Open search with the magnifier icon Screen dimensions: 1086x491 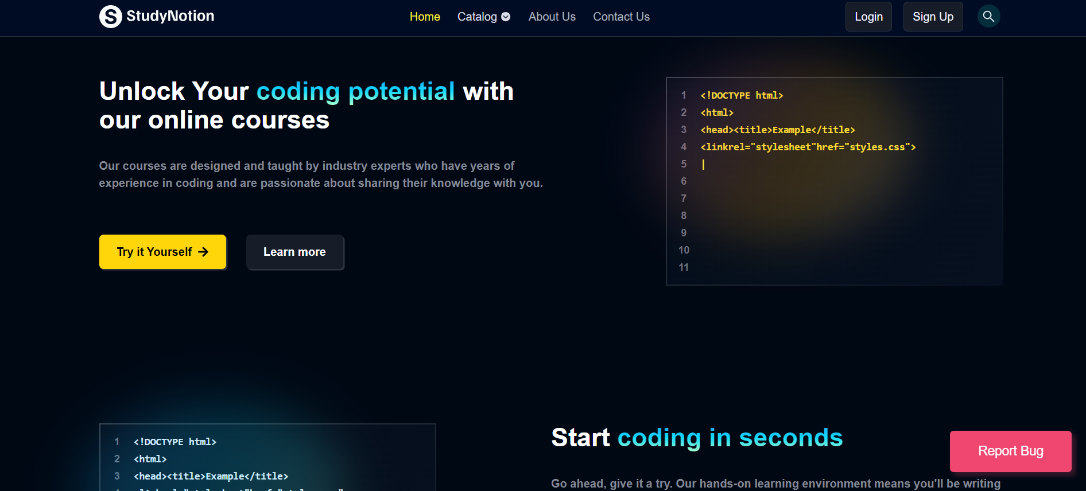988,17
